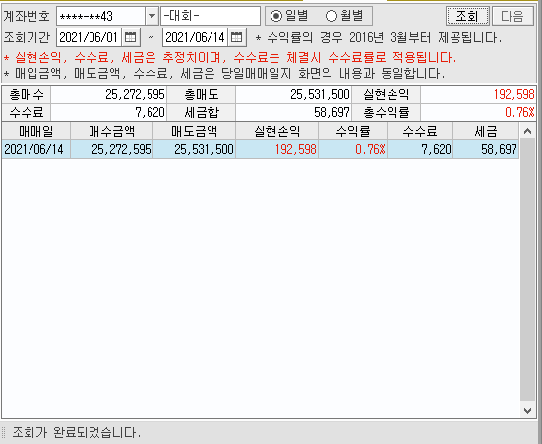This screenshot has width=542, height=444.
Task: Click the start date field 2021/06/01
Action: (x=90, y=37)
